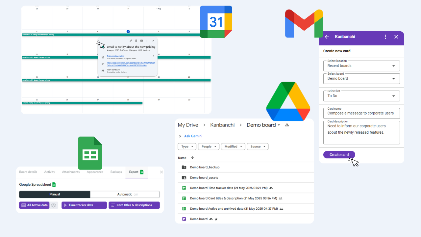This screenshot has width=421, height=237.
Task: Open the Demo board breadcrumb dropdown arrow
Action: [279, 125]
